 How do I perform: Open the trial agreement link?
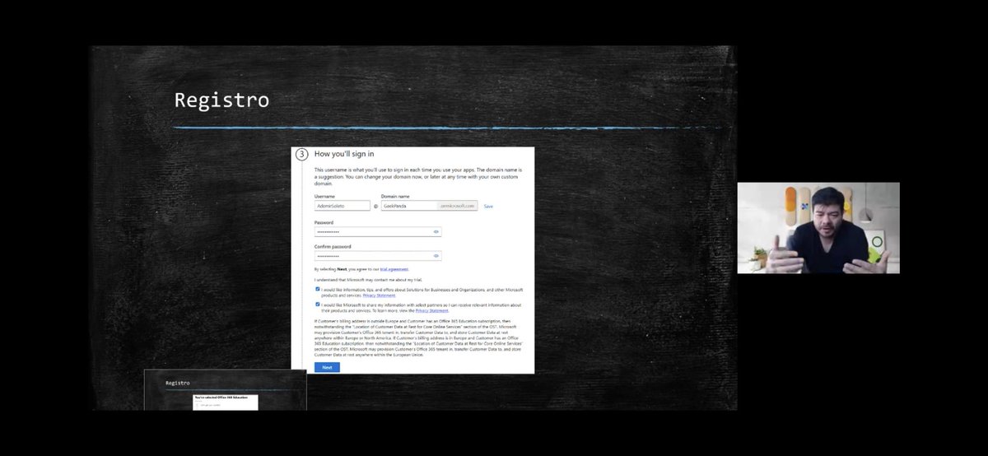(394, 269)
